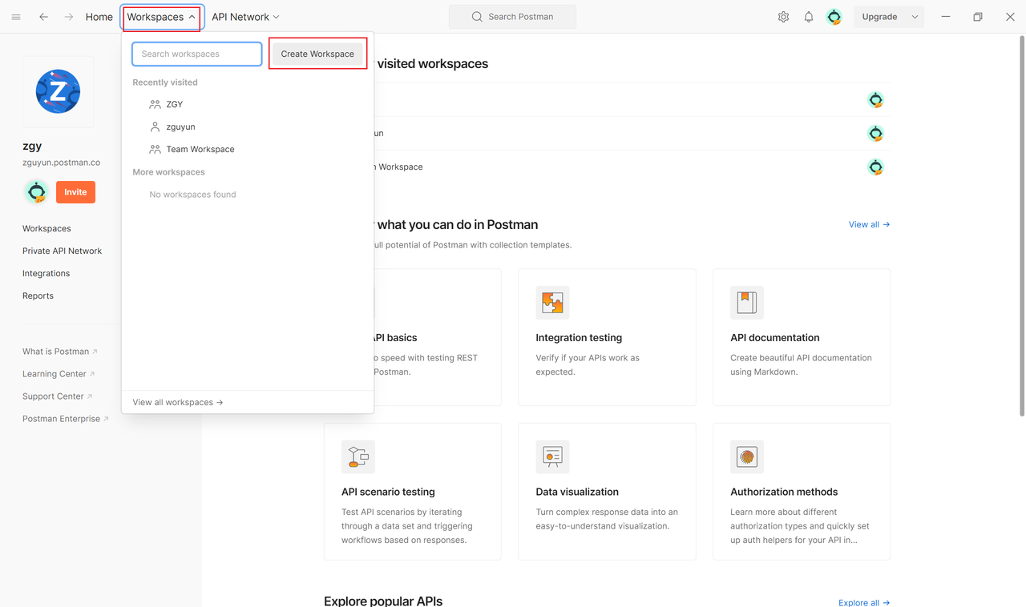Open Reports in the sidebar

(x=38, y=295)
